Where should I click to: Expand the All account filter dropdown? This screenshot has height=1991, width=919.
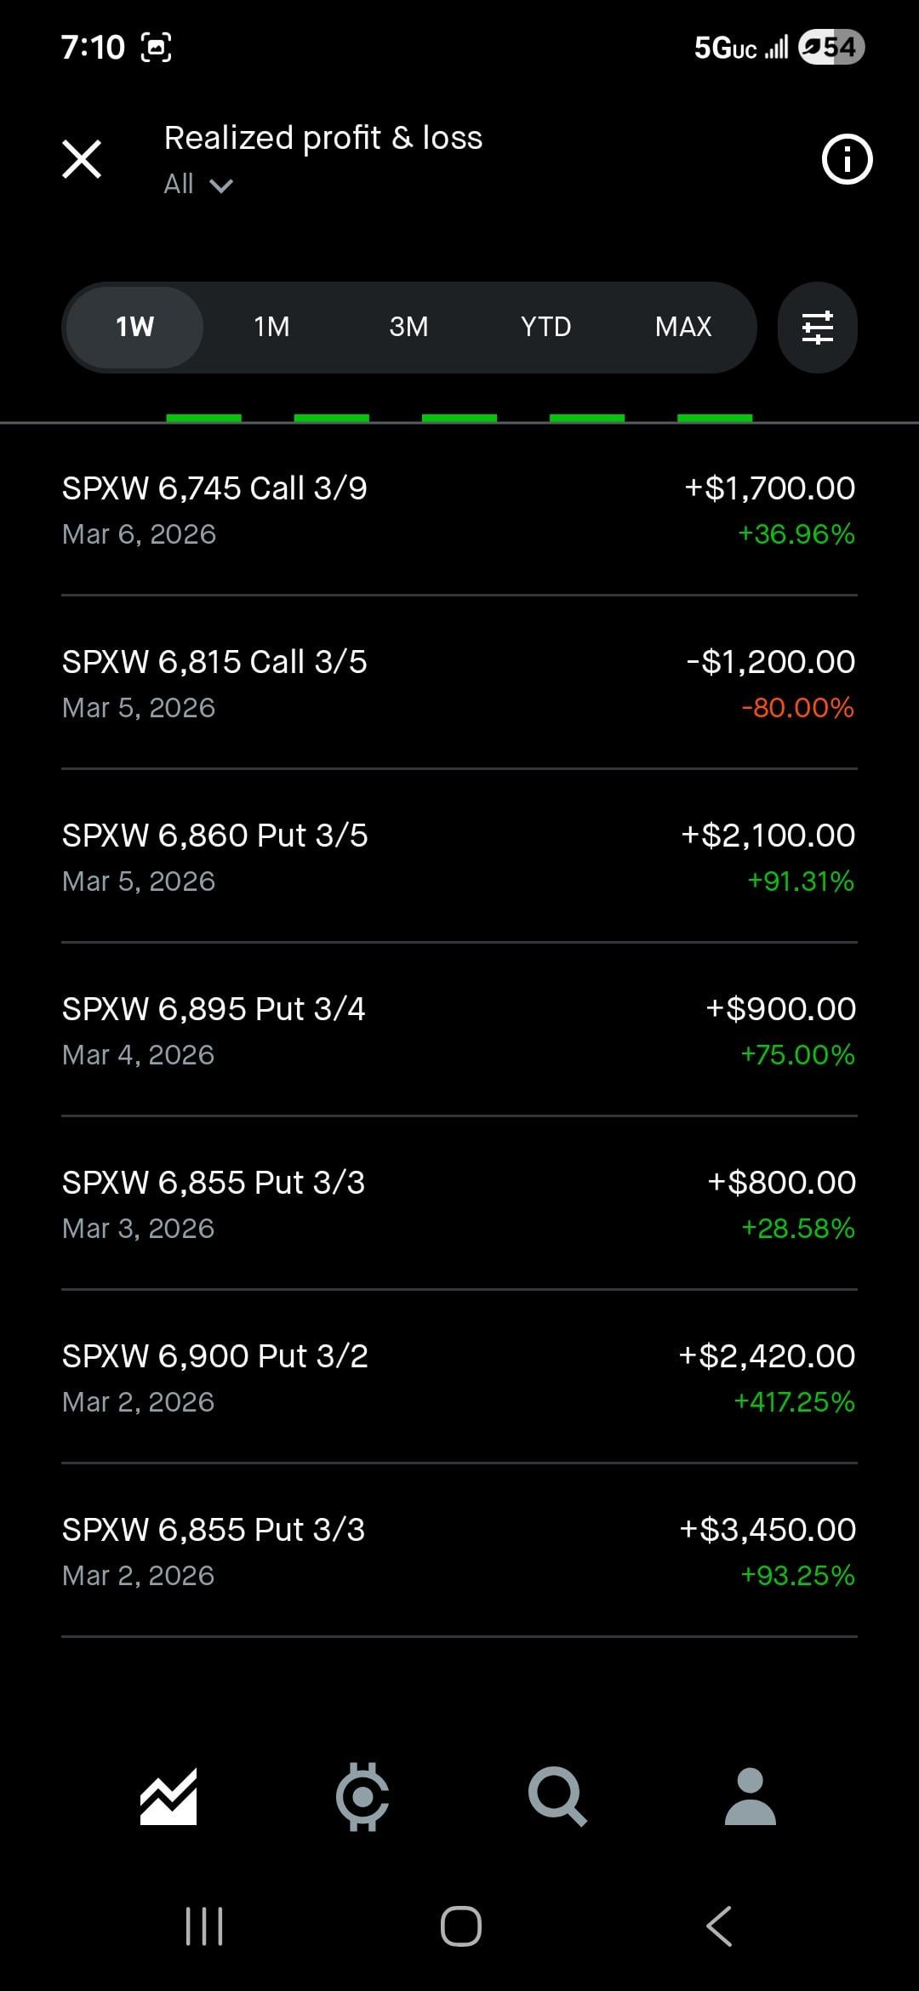point(198,184)
